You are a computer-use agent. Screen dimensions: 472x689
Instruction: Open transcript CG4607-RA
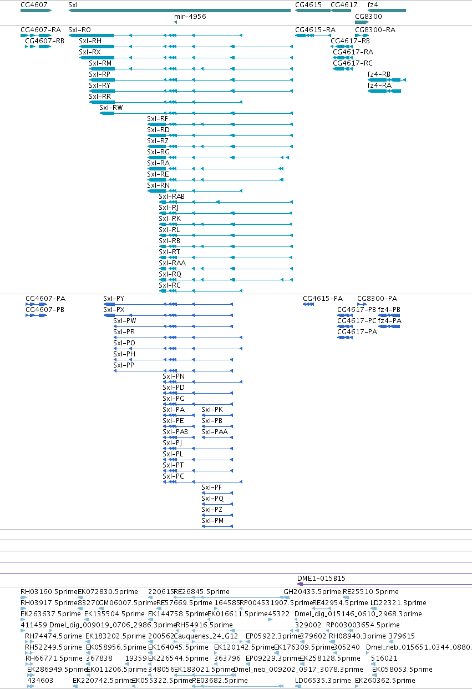pyautogui.click(x=40, y=30)
